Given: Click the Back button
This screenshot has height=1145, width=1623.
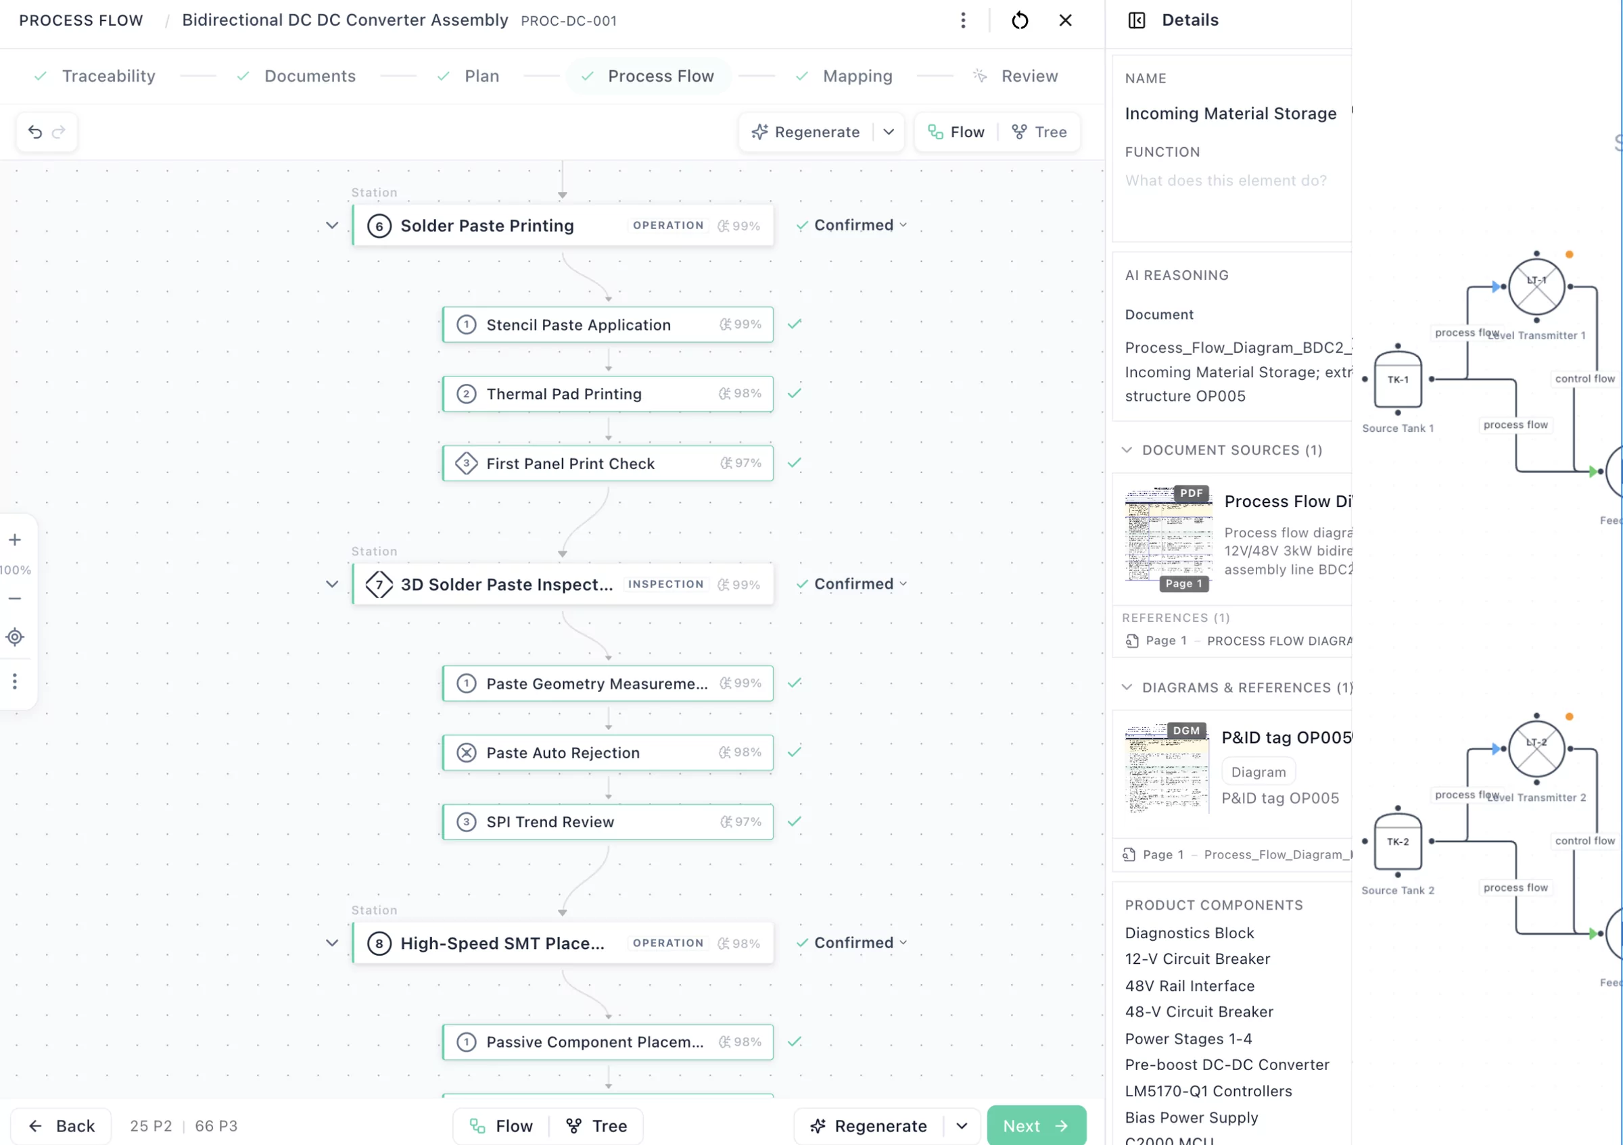Looking at the screenshot, I should pyautogui.click(x=62, y=1126).
